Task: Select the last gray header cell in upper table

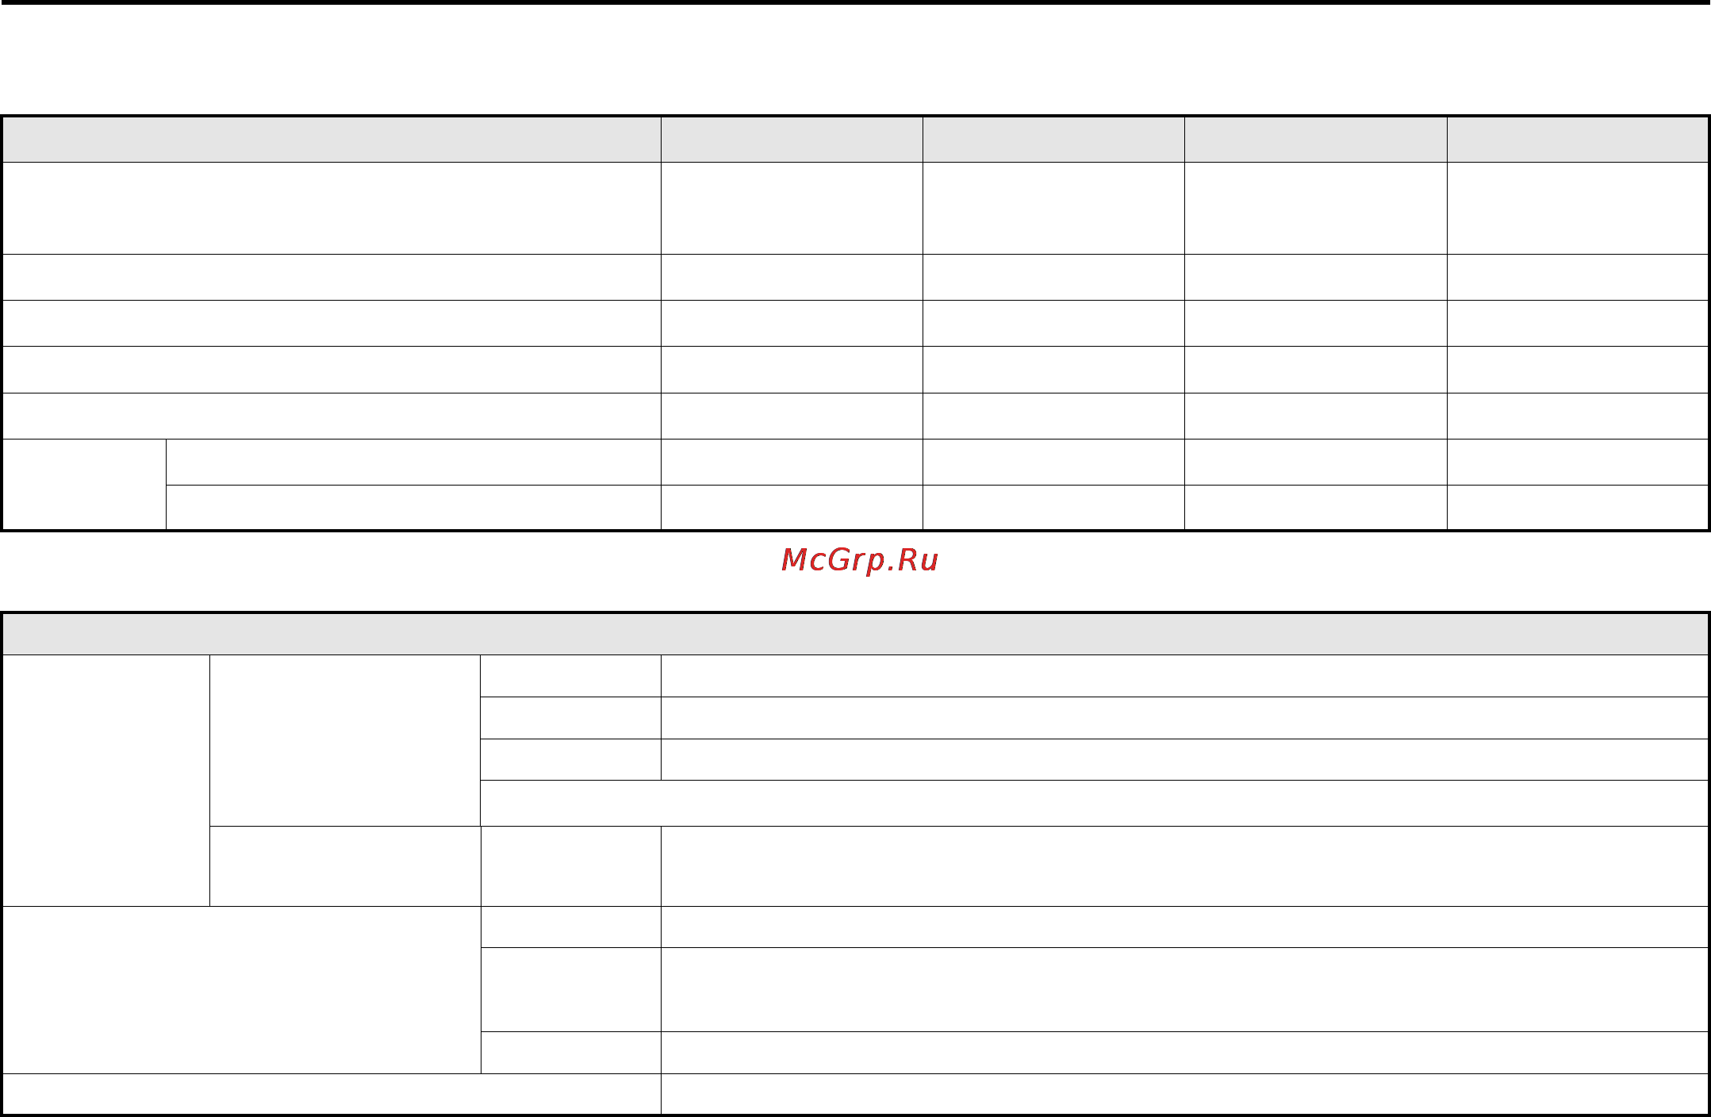Action: point(1577,140)
